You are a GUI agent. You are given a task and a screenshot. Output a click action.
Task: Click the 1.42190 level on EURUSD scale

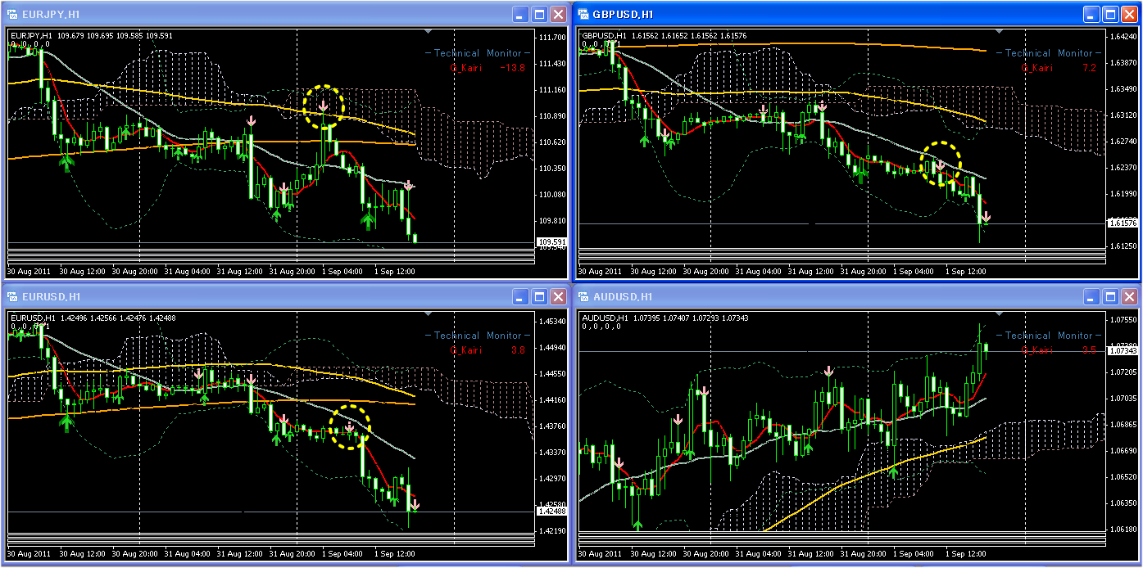[x=553, y=530]
